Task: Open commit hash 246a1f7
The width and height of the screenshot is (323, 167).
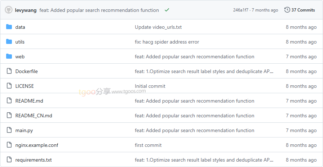Action: 240,10
